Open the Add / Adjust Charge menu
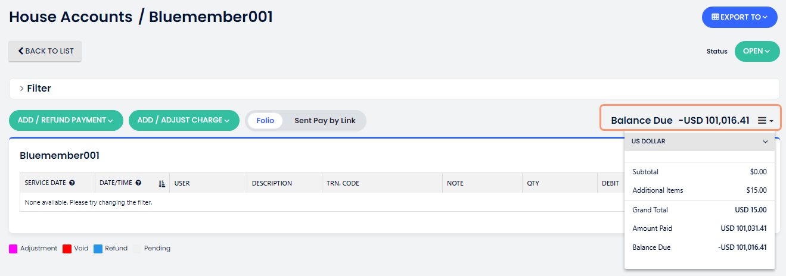Viewport: 786px width, 276px height. pos(184,120)
